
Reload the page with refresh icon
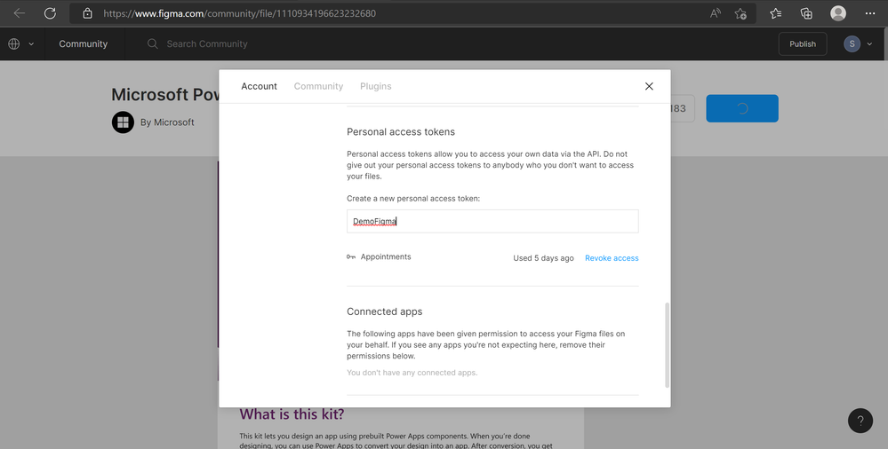tap(50, 13)
